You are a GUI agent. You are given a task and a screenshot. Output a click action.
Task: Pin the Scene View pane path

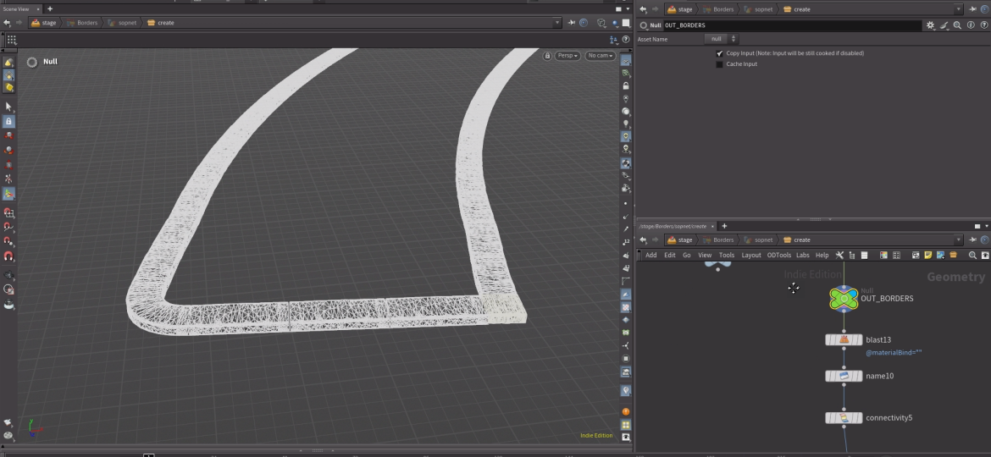coord(572,23)
